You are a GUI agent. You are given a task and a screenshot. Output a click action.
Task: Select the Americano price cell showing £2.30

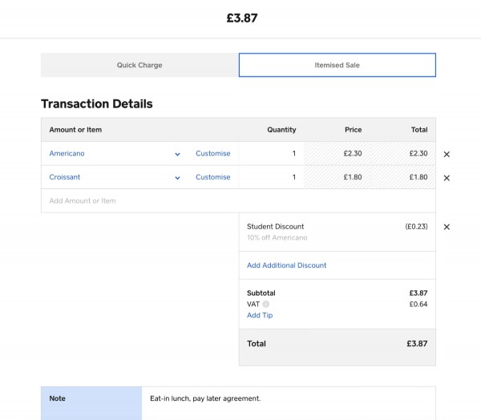coord(337,154)
